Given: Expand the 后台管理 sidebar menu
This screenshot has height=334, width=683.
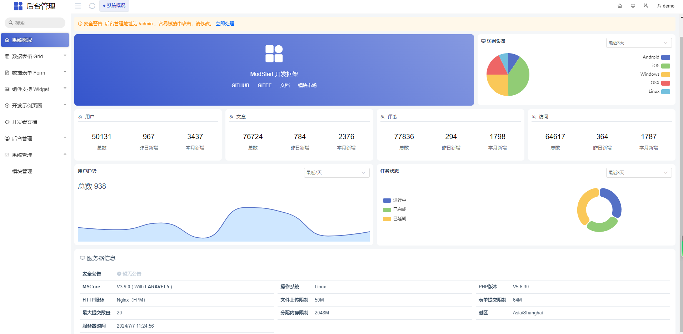Looking at the screenshot, I should coord(35,138).
